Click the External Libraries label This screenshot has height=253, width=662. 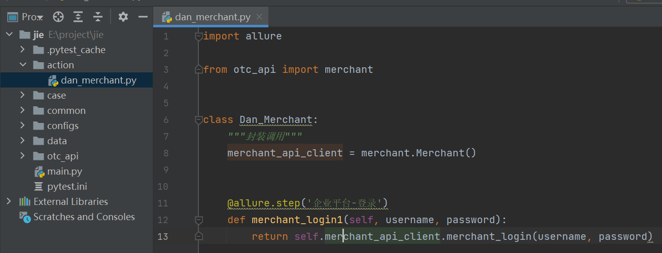(x=71, y=201)
